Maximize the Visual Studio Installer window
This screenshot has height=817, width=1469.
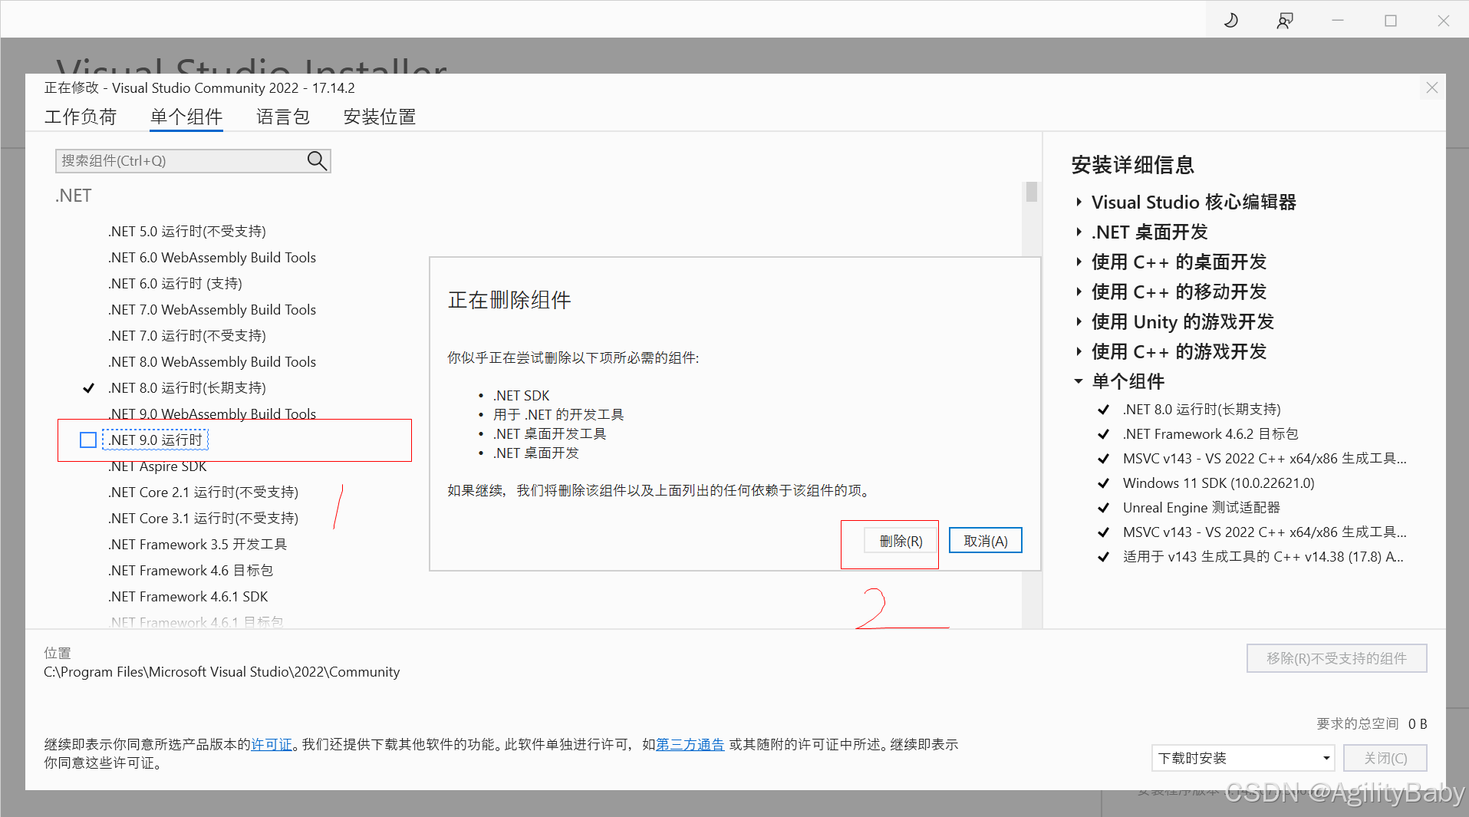pyautogui.click(x=1391, y=21)
